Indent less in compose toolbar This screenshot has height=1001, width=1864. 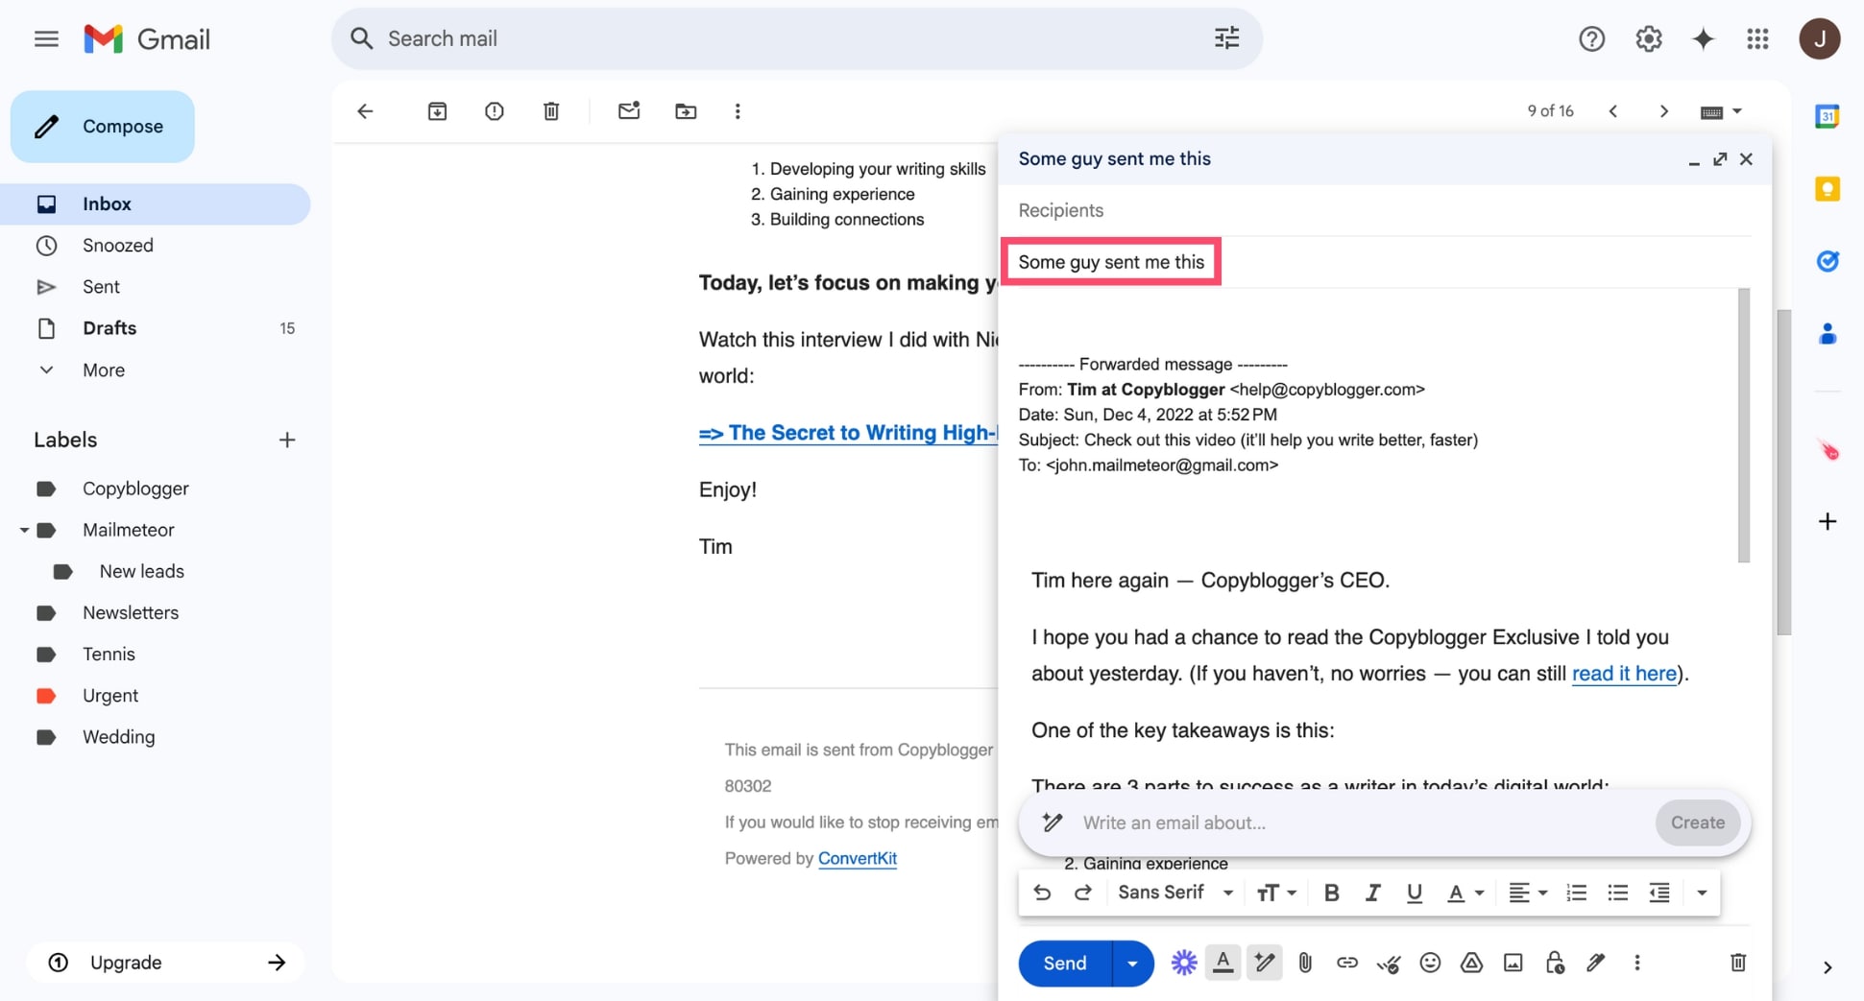point(1658,894)
